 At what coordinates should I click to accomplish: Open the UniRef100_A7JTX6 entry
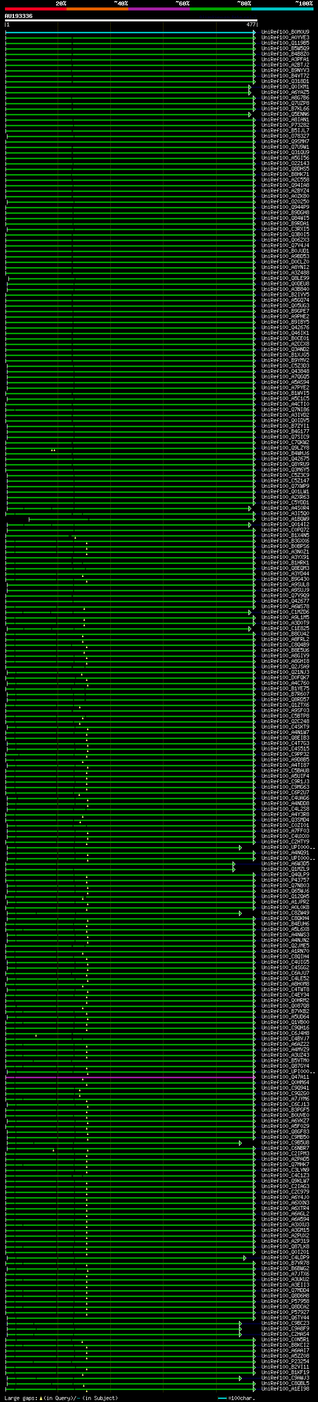point(285,1274)
